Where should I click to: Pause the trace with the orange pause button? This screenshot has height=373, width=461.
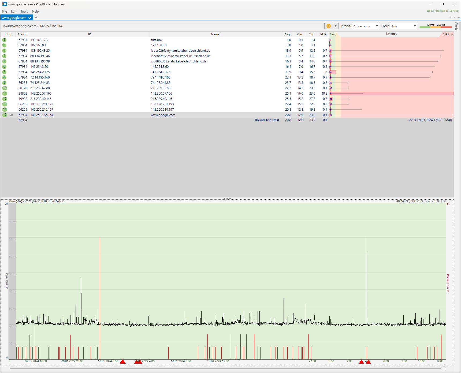[329, 26]
